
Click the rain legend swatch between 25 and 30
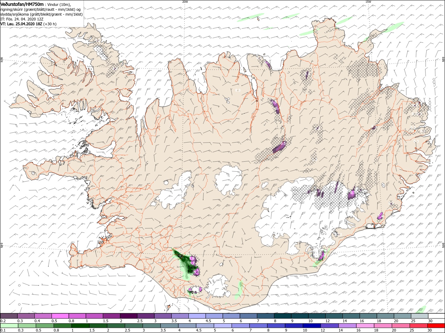(x=418, y=326)
